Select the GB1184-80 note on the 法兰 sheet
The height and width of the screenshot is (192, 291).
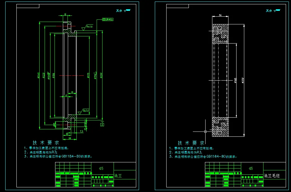pyautogui.click(x=58, y=156)
